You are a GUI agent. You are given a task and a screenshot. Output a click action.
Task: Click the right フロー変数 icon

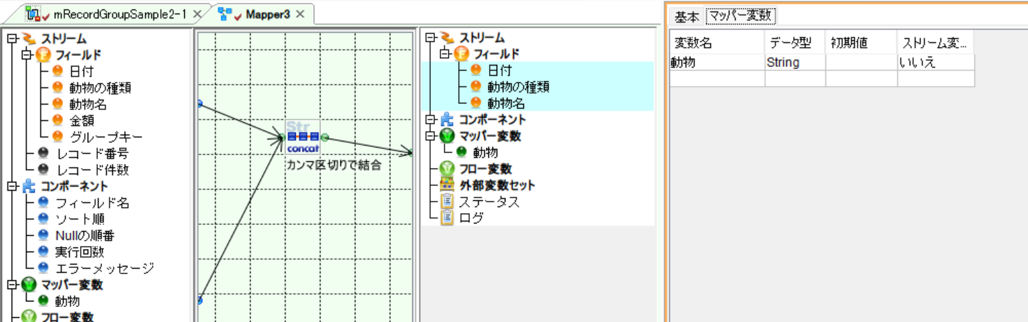(447, 169)
